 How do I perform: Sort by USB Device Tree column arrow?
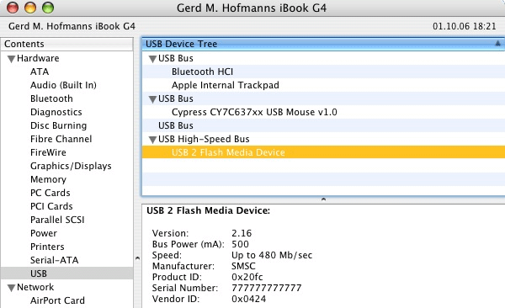(497, 43)
